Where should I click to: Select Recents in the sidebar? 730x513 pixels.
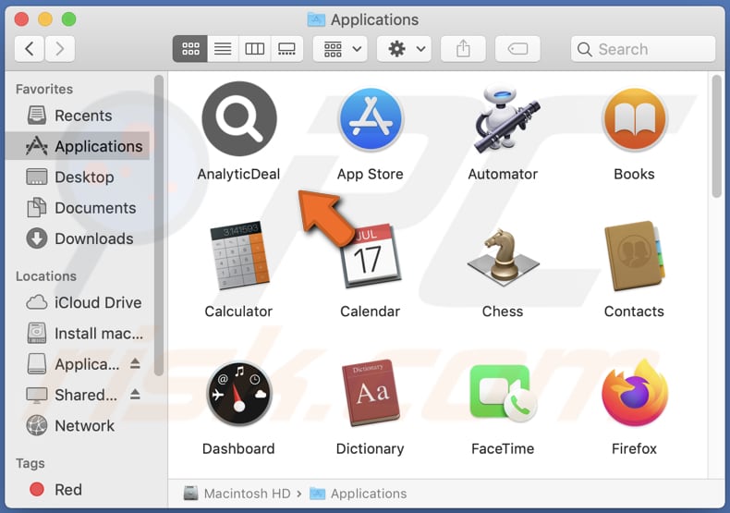[78, 116]
